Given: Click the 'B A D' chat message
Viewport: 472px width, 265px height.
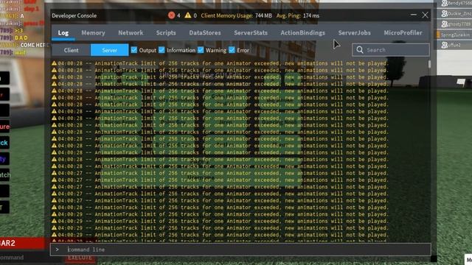Looking at the screenshot, I should pyautogui.click(x=21, y=38).
